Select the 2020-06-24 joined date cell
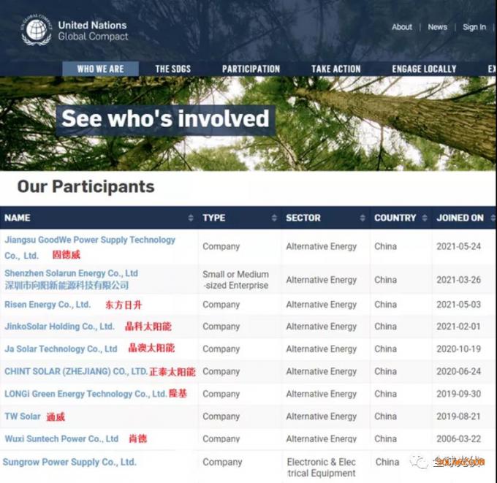 pos(459,371)
